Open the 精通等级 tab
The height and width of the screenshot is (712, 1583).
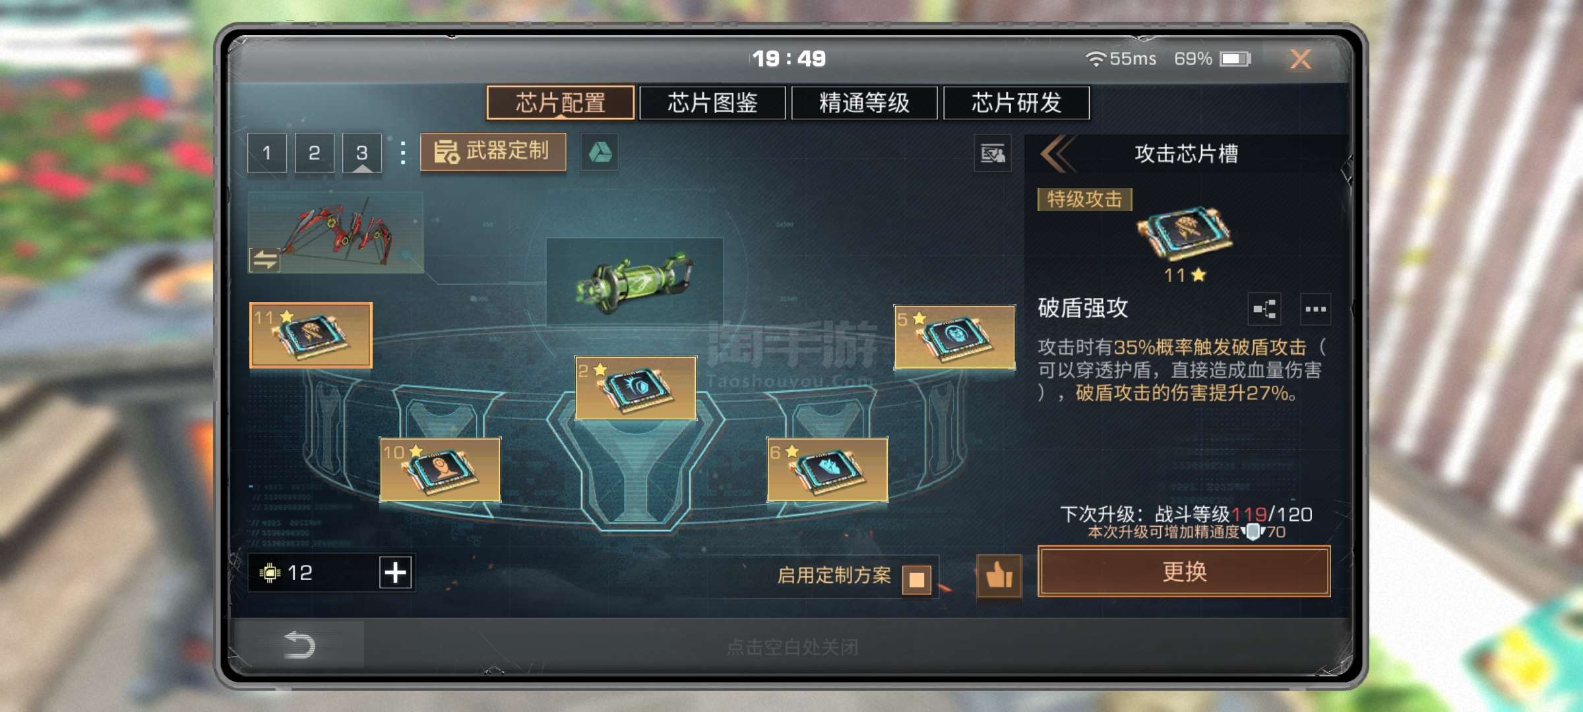(x=864, y=103)
